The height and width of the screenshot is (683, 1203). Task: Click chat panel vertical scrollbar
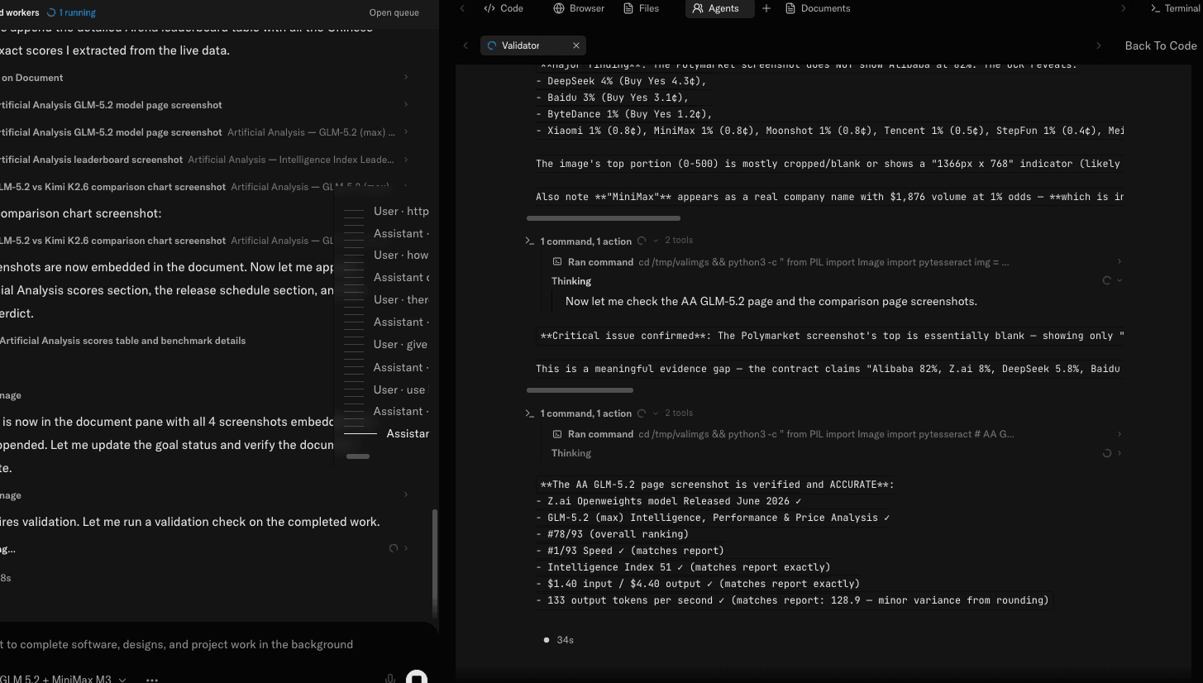tap(434, 564)
